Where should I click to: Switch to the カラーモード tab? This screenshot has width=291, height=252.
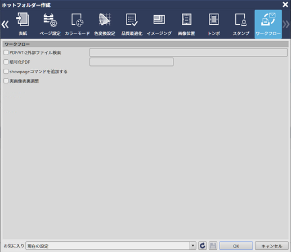pos(77,24)
